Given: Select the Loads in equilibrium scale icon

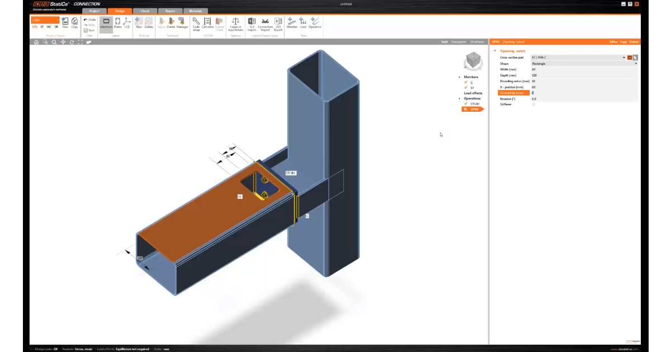Looking at the screenshot, I should click(235, 22).
